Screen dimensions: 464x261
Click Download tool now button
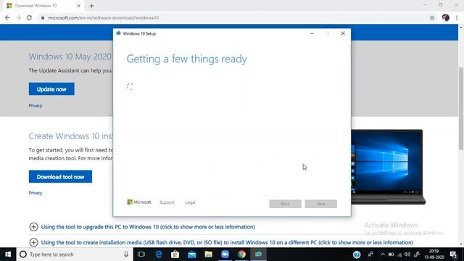60,177
